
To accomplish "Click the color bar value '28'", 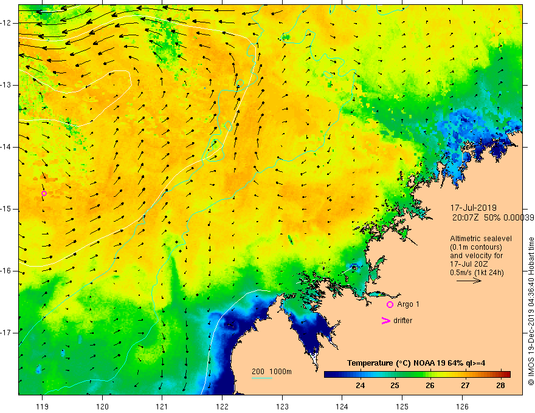I will point(500,386).
